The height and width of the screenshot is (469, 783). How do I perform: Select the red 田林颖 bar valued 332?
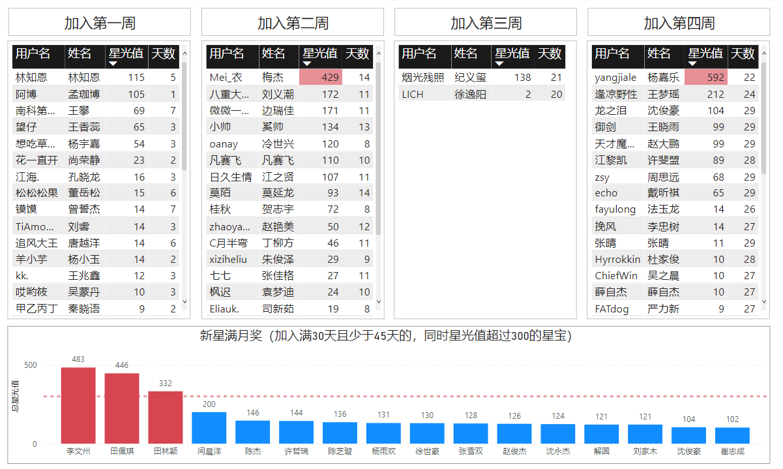166,417
